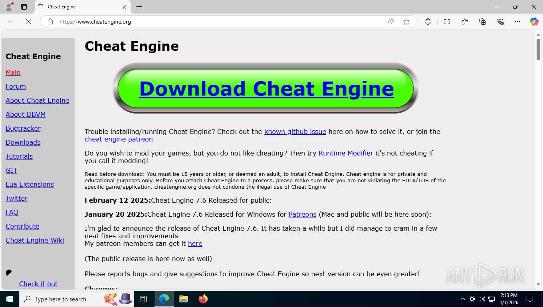View site information padlock icon
Image resolution: width=543 pixels, height=307 pixels.
pos(50,22)
